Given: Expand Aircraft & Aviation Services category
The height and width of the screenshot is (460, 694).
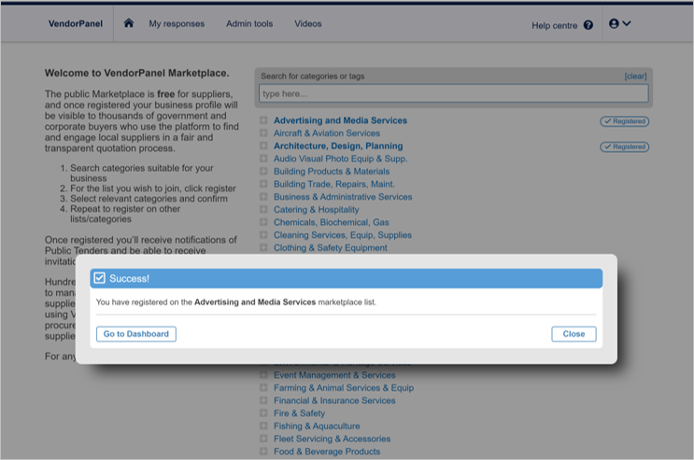Looking at the screenshot, I should coord(263,133).
